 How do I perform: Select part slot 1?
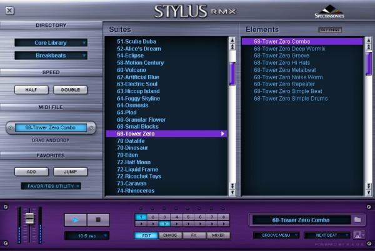141,217
